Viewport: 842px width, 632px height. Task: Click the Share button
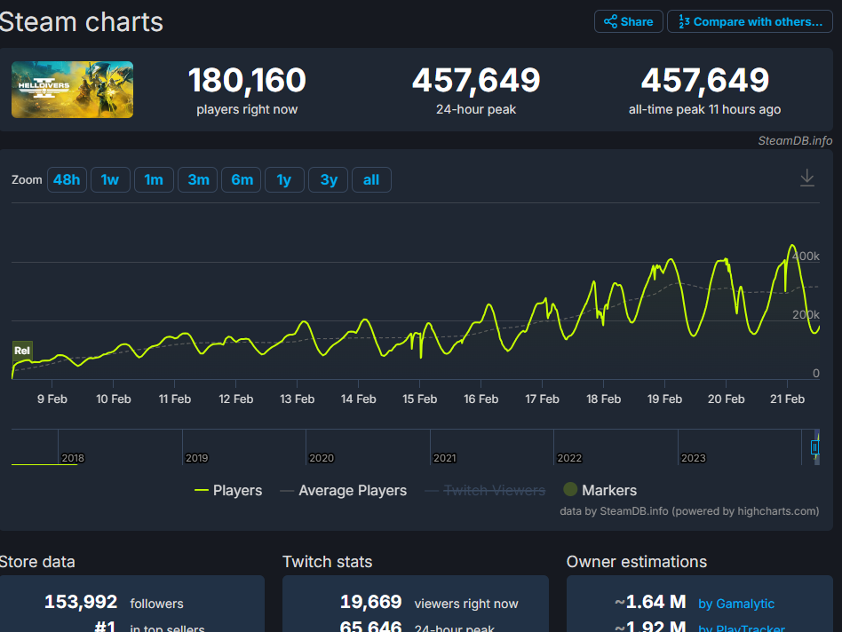tap(628, 21)
